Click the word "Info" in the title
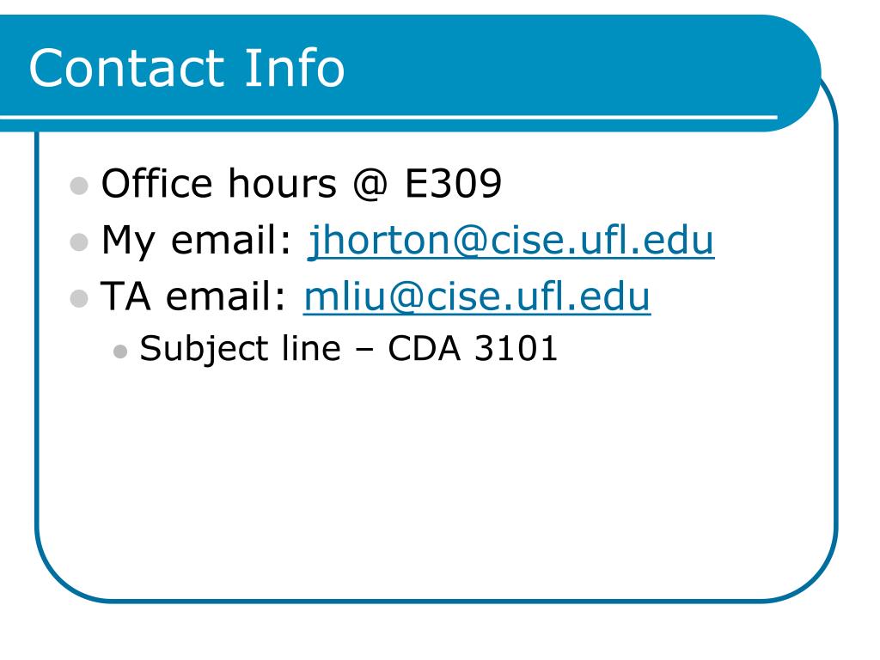Image resolution: width=880 pixels, height=660 pixels. (x=294, y=68)
